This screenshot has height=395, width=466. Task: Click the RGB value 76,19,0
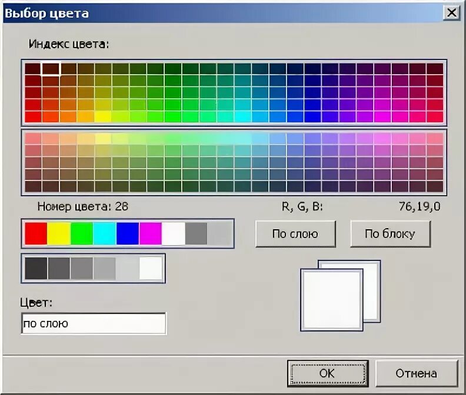click(420, 206)
